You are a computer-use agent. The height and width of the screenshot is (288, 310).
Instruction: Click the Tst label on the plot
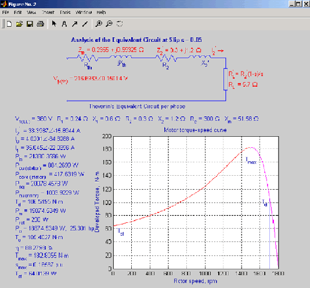[x=121, y=232]
